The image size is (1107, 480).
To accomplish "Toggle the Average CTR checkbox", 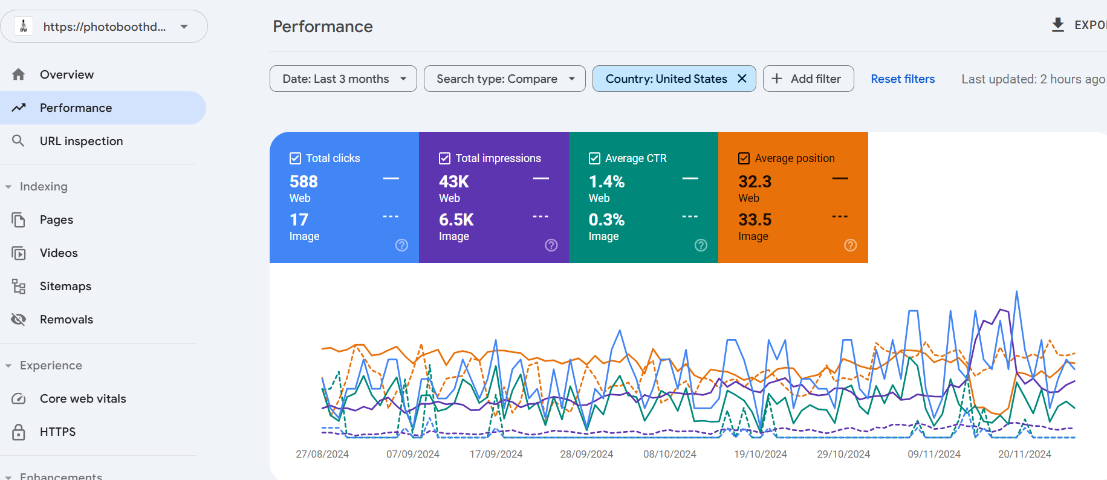I will coord(594,158).
